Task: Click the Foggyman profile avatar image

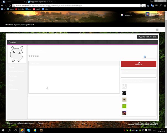Action: coord(17,54)
